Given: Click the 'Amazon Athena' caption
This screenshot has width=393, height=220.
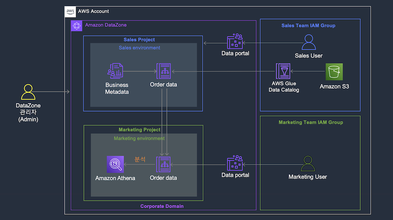Looking at the screenshot, I should [x=115, y=178].
